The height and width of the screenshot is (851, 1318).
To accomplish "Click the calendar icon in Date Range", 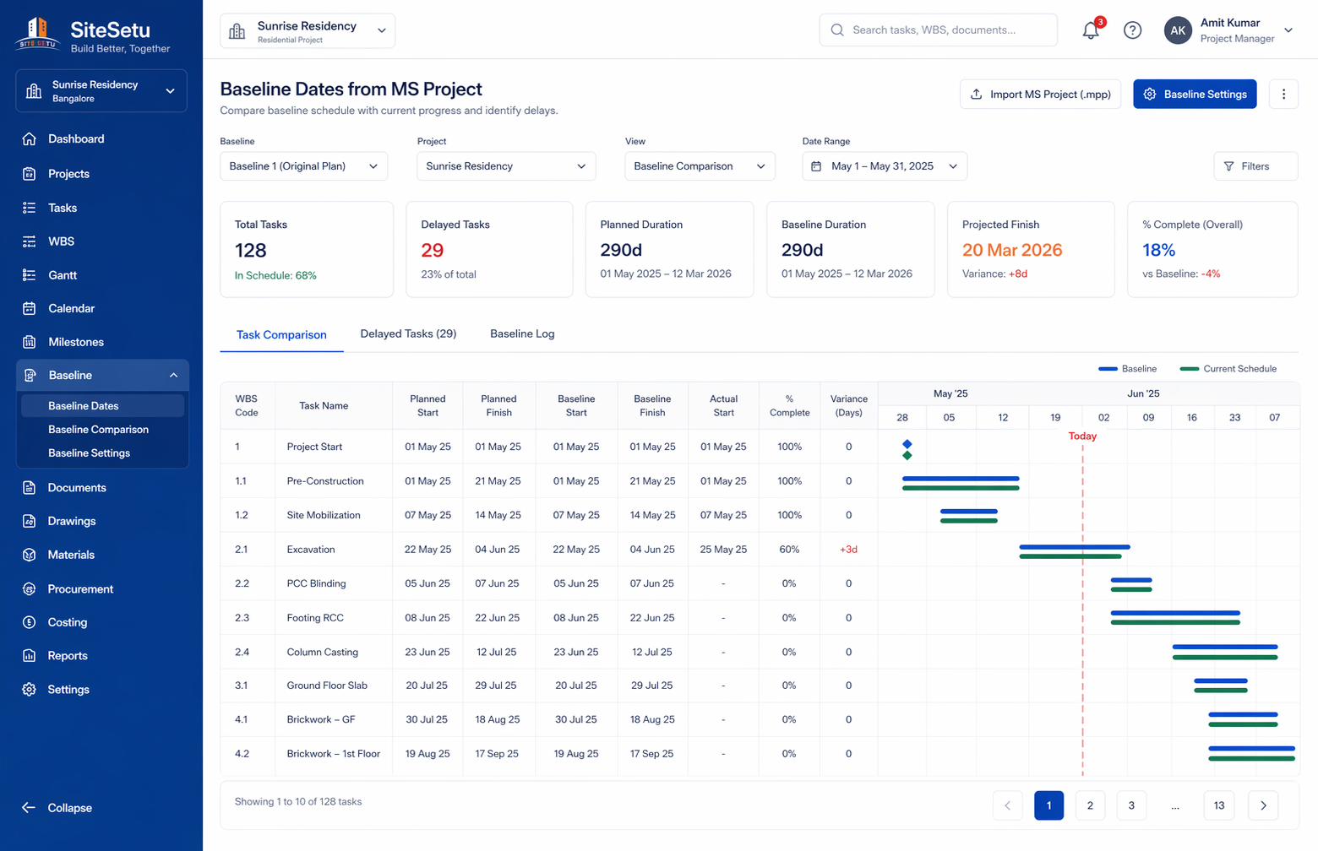I will [x=816, y=166].
